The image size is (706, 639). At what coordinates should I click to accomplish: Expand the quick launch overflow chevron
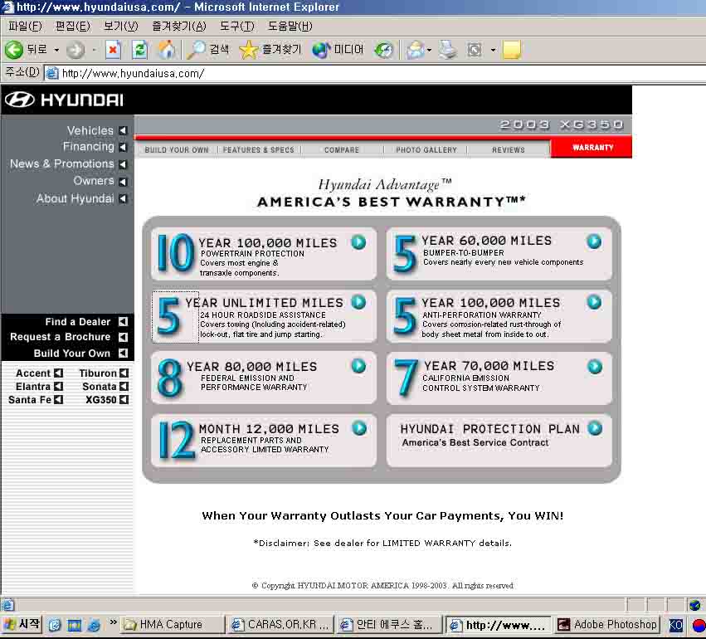113,622
